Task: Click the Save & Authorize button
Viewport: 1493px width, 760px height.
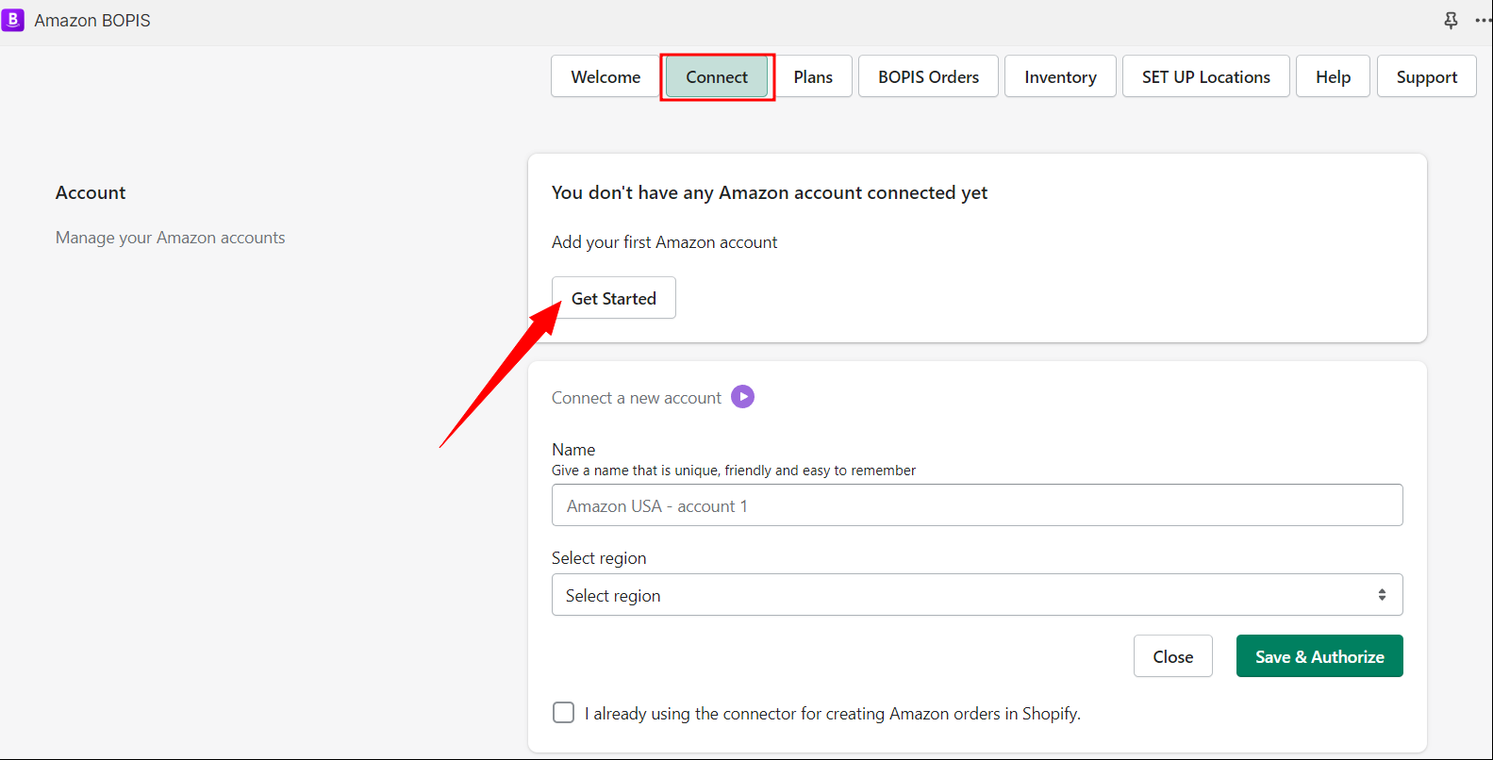Action: click(1319, 656)
